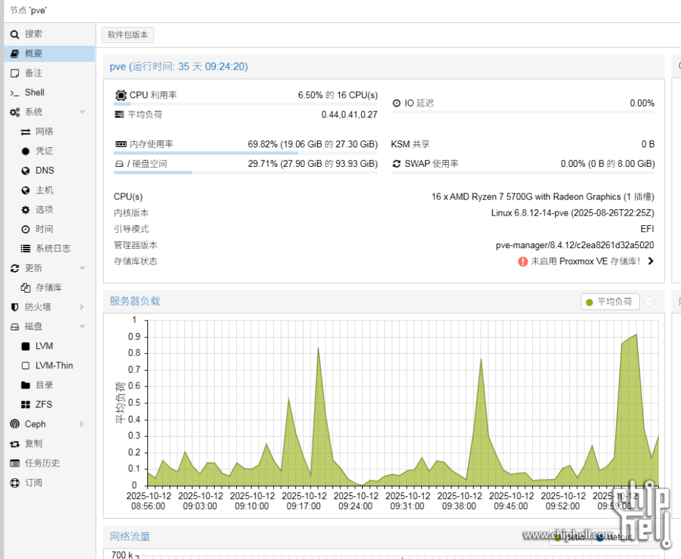
Task: Click the search magnifier icon in sidebar
Action: click(15, 34)
